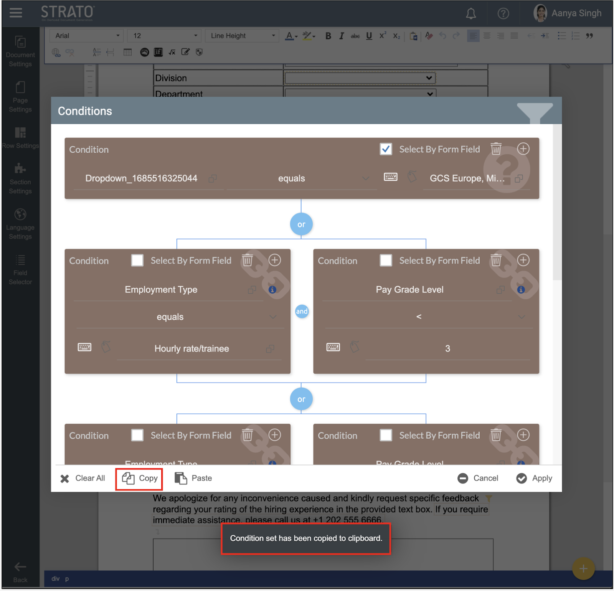Screen dimensions: 614x591
Task: Expand Employment Type equals operator dropdown
Action: click(272, 317)
